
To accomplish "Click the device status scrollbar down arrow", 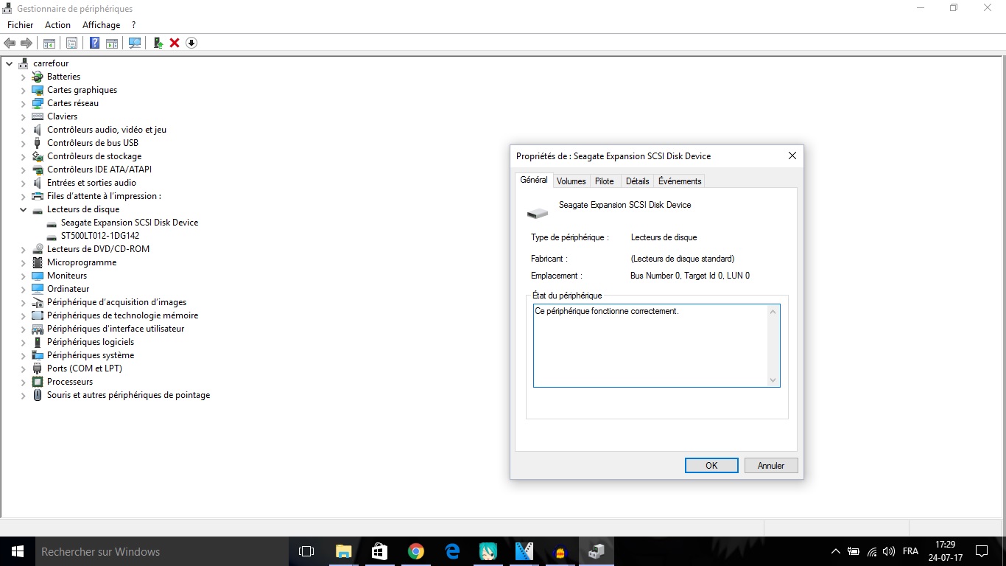I will click(x=773, y=380).
